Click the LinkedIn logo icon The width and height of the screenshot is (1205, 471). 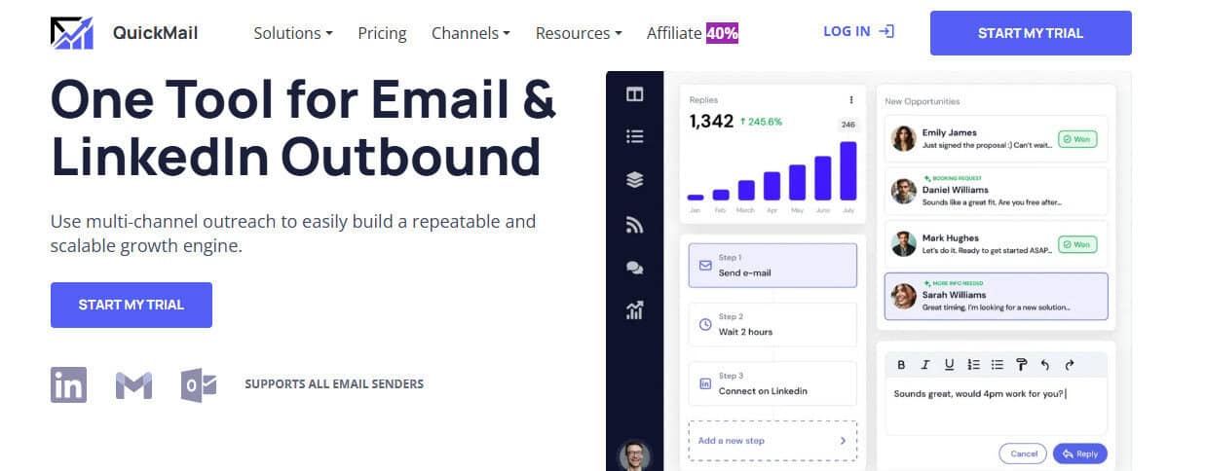(x=68, y=384)
